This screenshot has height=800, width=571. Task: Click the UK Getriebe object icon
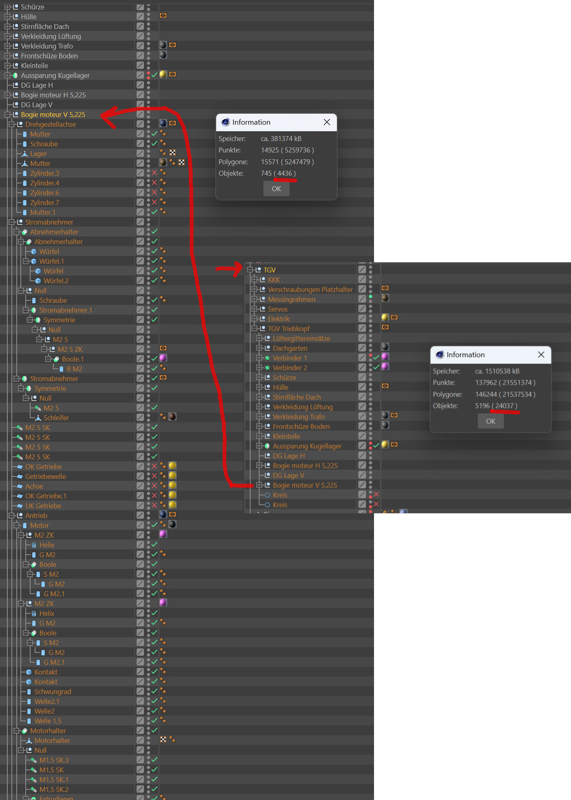coord(20,506)
